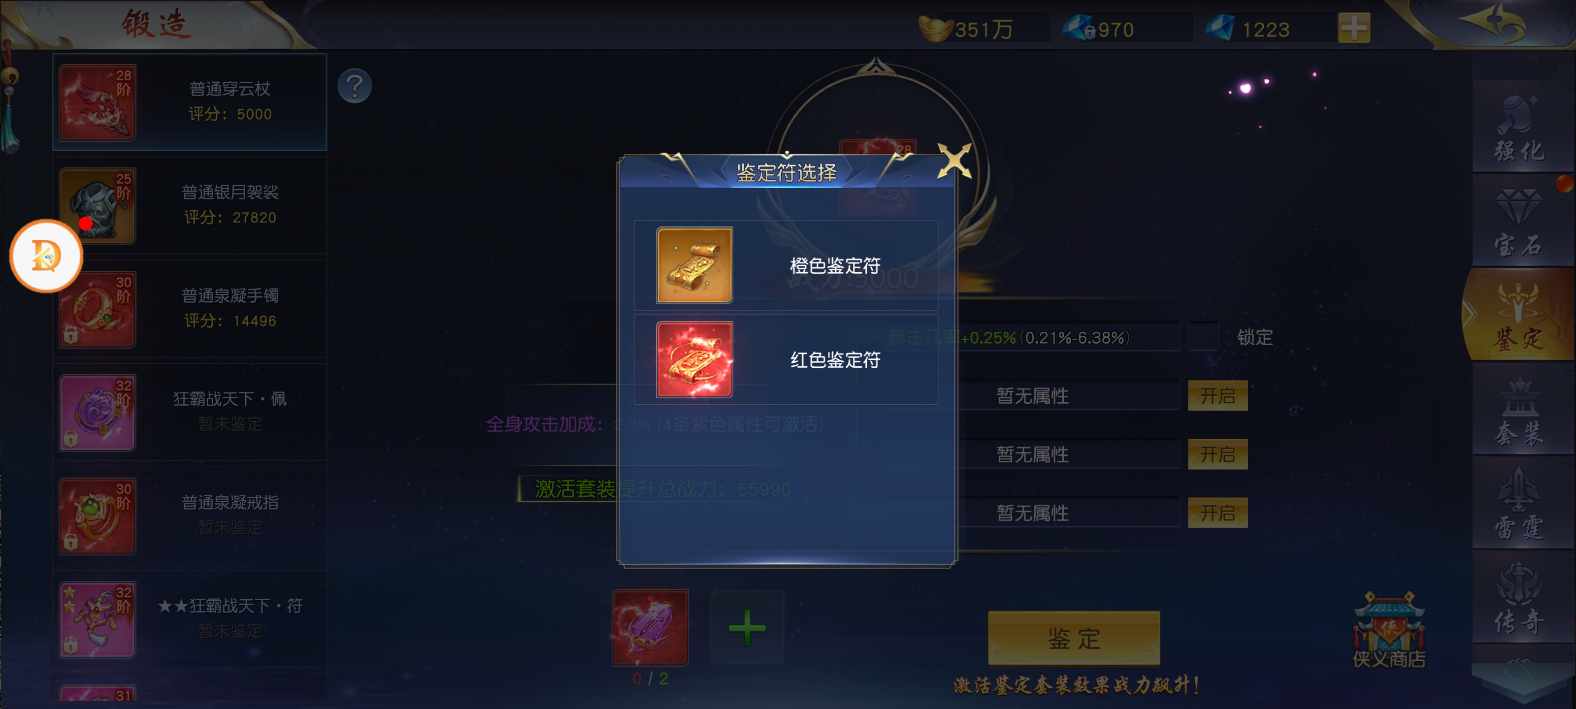Viewport: 1576px width, 709px height.
Task: Click the yellow plus to add diamonds
Action: coord(1353,28)
